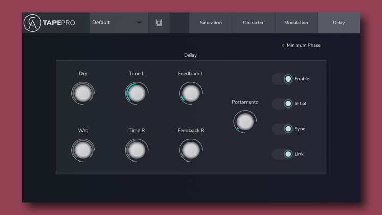This screenshot has height=215, width=382.
Task: Click the Portamento label text
Action: [245, 102]
